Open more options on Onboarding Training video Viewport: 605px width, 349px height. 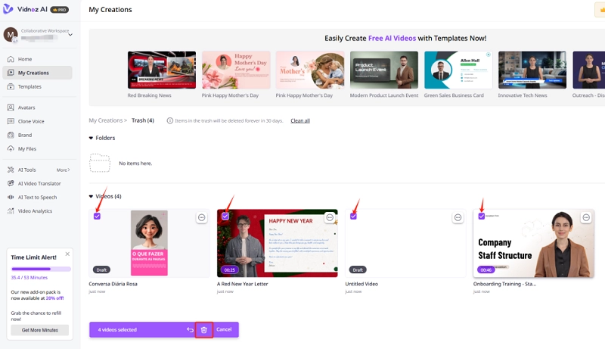[586, 217]
